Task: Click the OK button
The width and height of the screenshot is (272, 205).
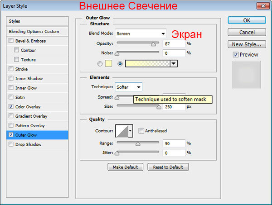Action: tap(247, 20)
